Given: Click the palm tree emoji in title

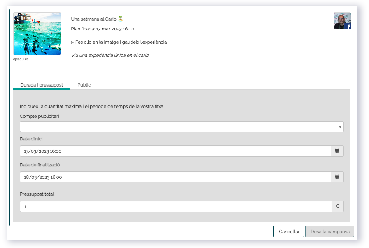Looking at the screenshot, I should (x=121, y=19).
